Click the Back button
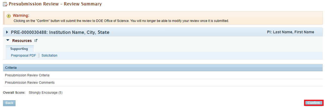Image resolution: width=325 pixels, height=107 pixels. tap(9, 103)
